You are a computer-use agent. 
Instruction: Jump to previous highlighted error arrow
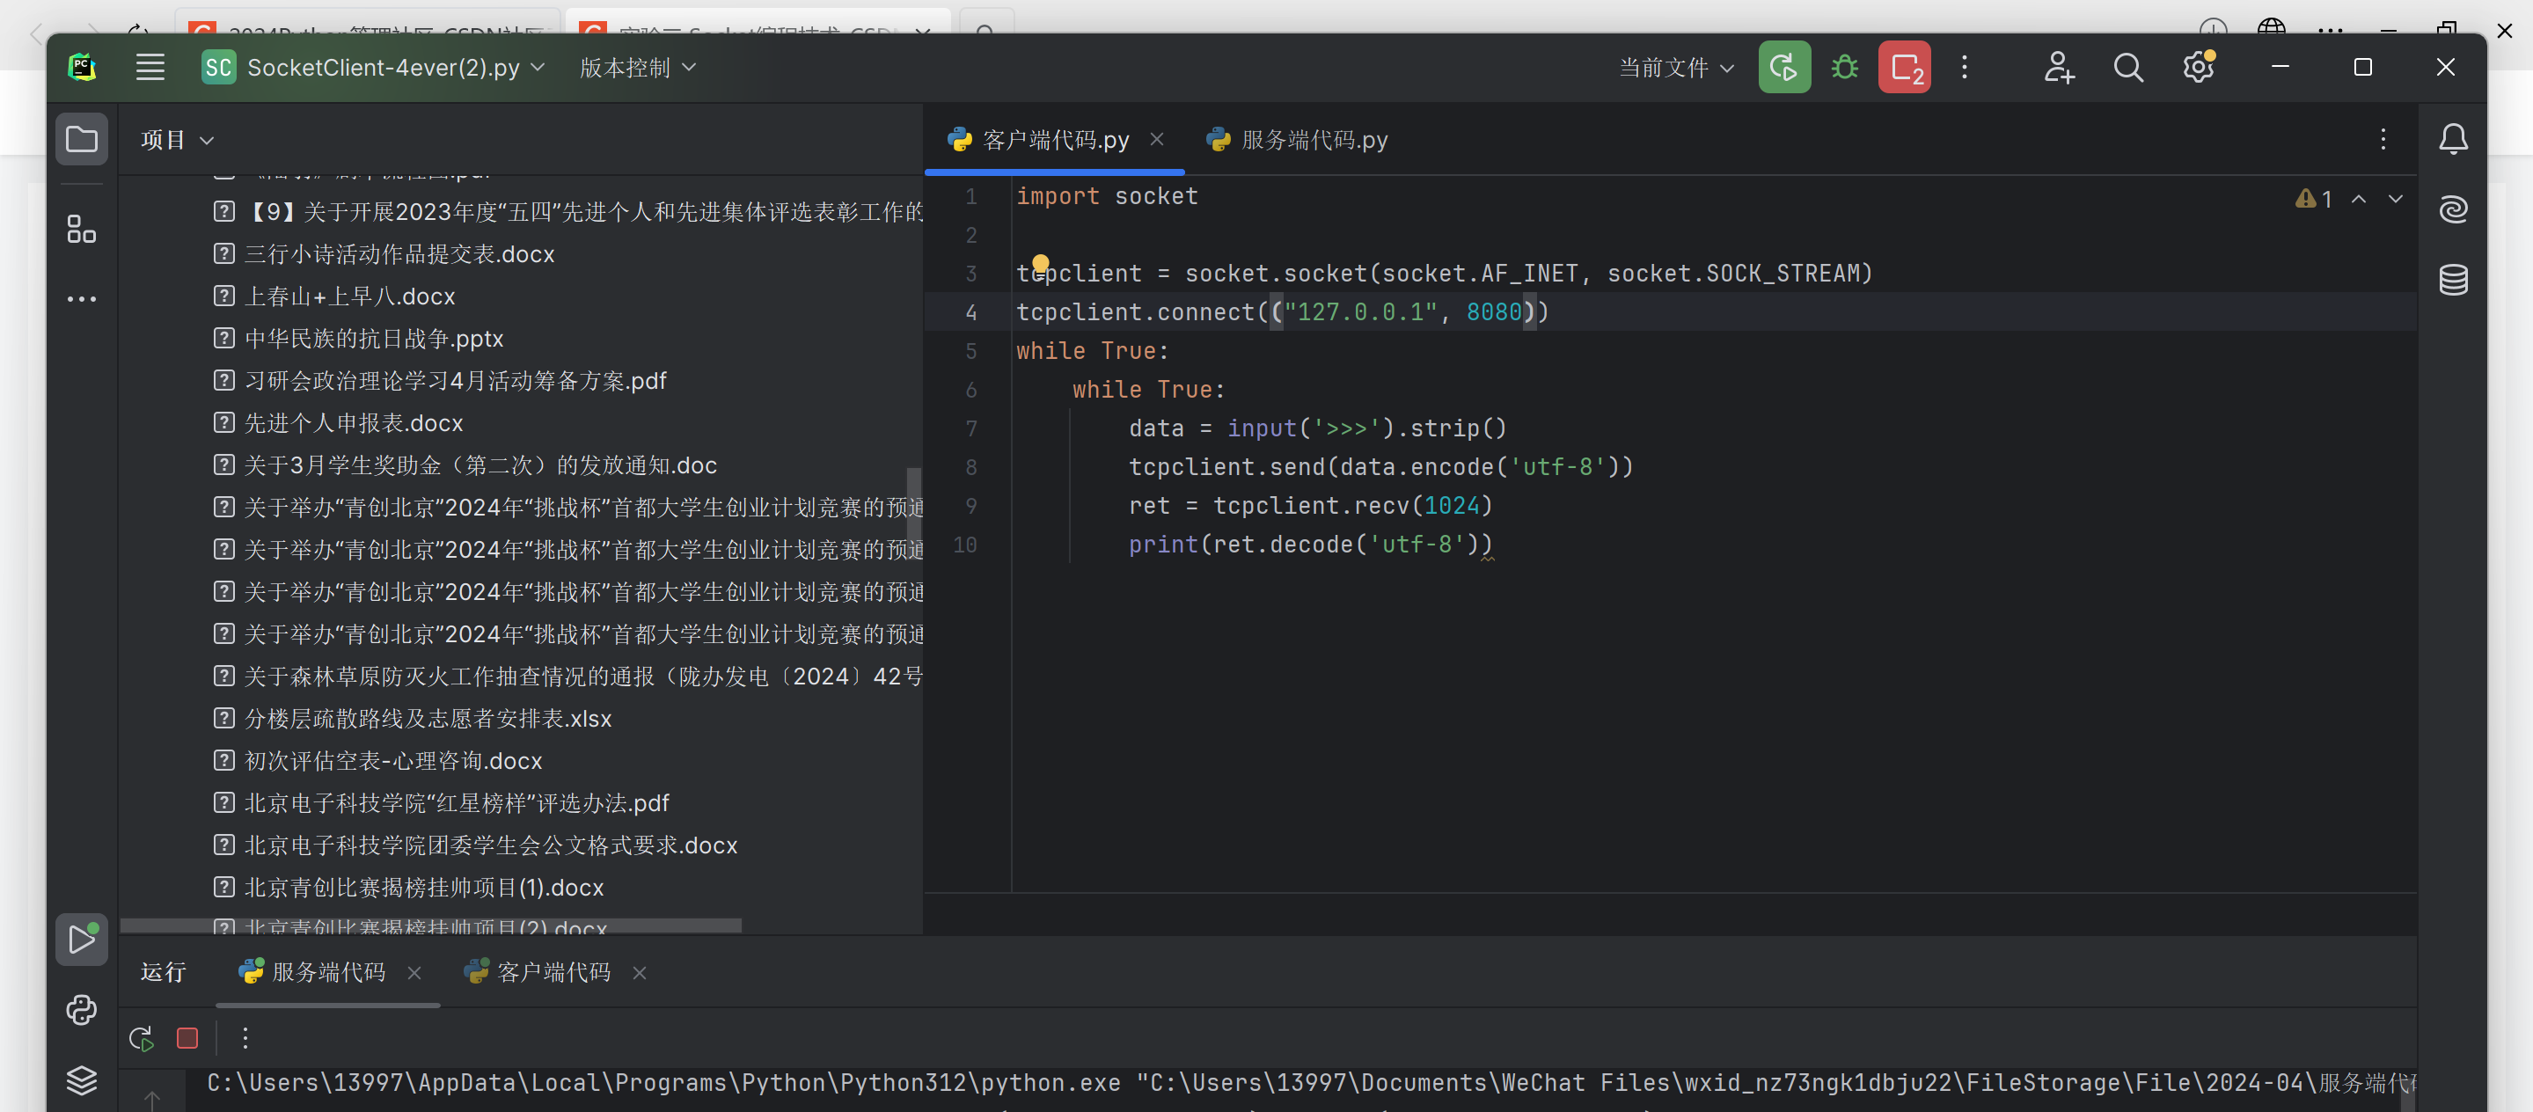pyautogui.click(x=2359, y=200)
